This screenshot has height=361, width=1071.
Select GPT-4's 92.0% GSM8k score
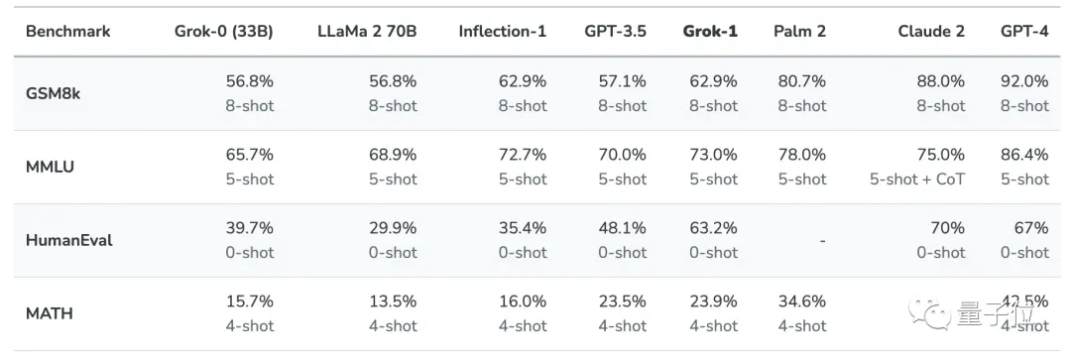tap(1022, 81)
